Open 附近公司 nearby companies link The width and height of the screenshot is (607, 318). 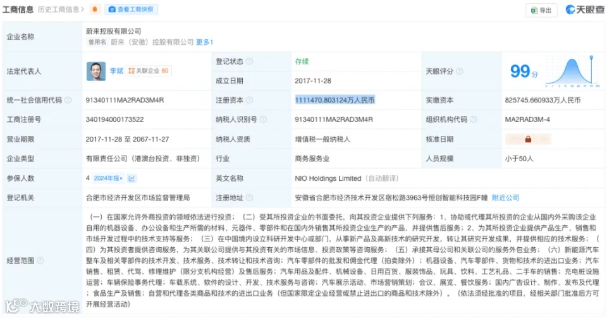tap(506, 198)
